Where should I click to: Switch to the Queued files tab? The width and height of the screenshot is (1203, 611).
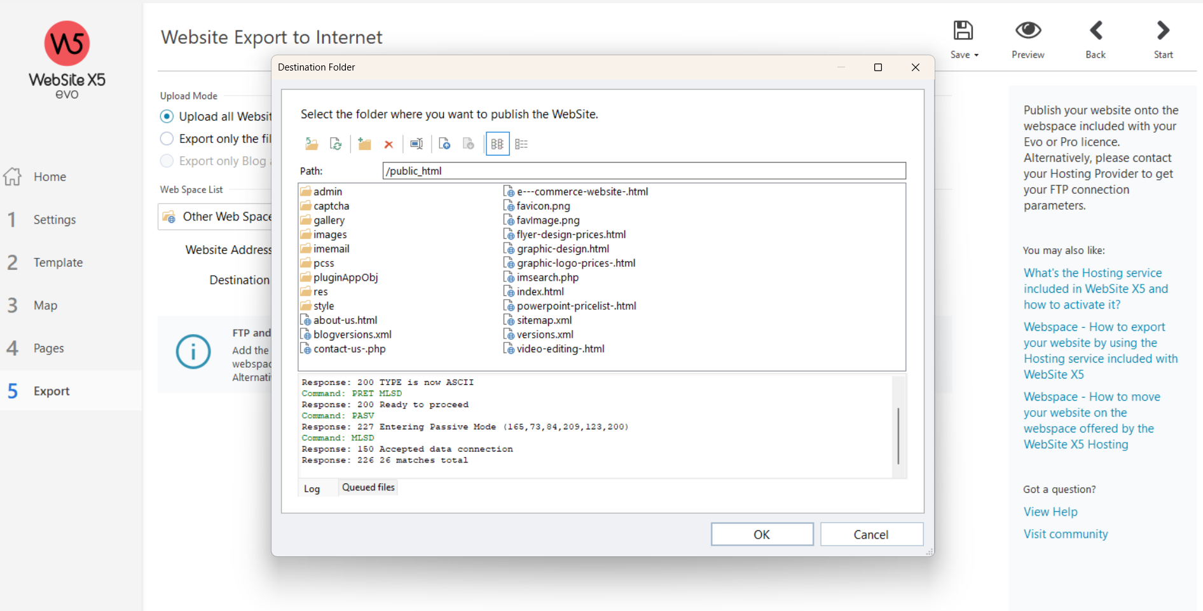pyautogui.click(x=368, y=487)
